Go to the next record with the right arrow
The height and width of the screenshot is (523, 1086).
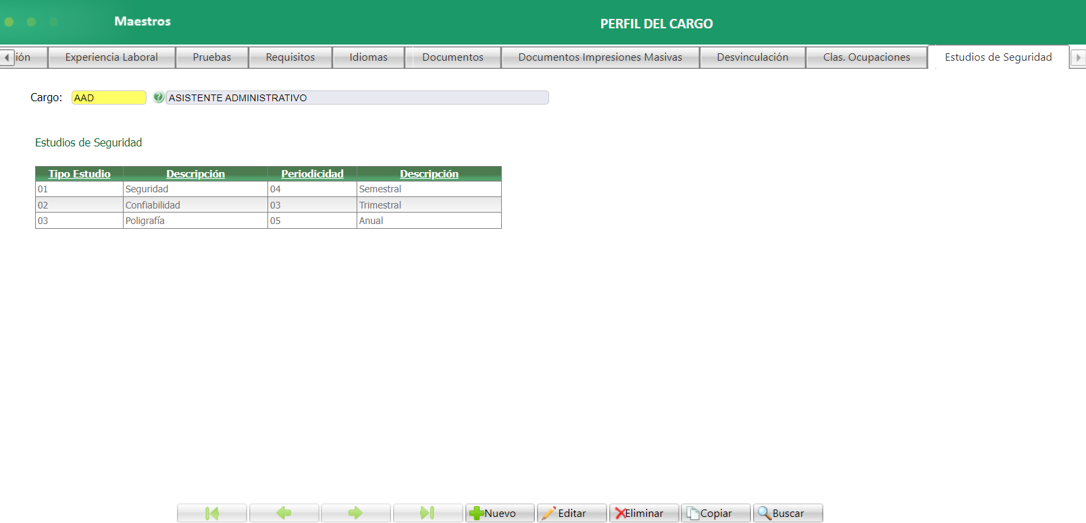356,513
